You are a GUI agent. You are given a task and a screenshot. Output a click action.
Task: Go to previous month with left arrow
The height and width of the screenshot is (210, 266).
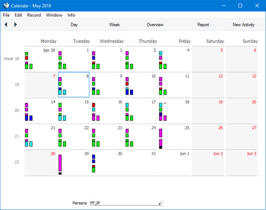(6, 24)
